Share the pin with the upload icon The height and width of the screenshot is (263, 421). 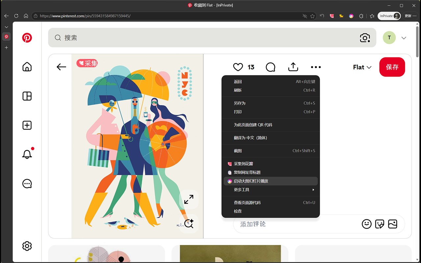(x=293, y=67)
